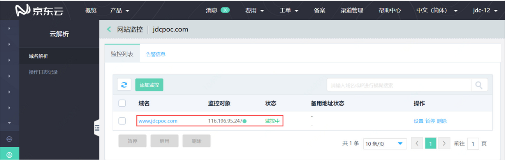
Task: Click the 前往 page number input box
Action: 473,143
